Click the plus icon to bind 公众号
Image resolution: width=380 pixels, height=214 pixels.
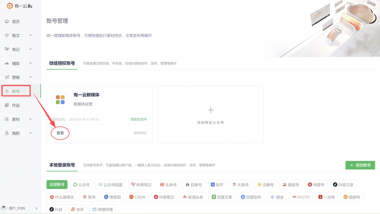tap(211, 110)
